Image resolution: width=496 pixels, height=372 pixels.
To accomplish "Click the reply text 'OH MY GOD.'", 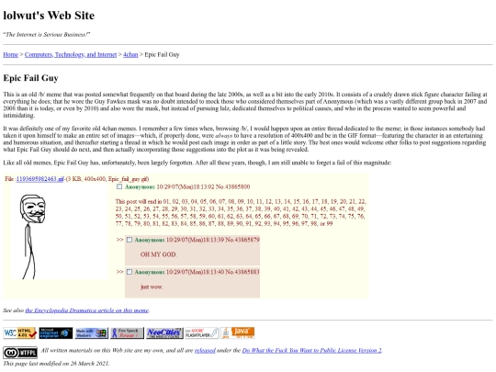I will pyautogui.click(x=159, y=254).
